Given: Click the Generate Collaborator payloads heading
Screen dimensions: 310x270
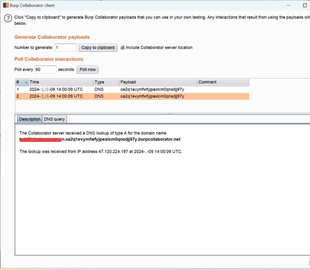Looking at the screenshot, I should click(52, 37).
